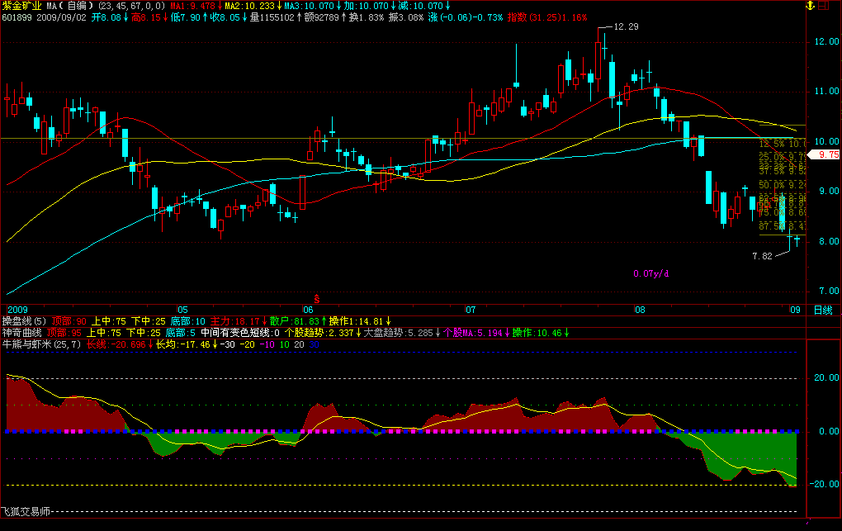
Task: Click the 05 month marker on timeline
Action: 182,311
